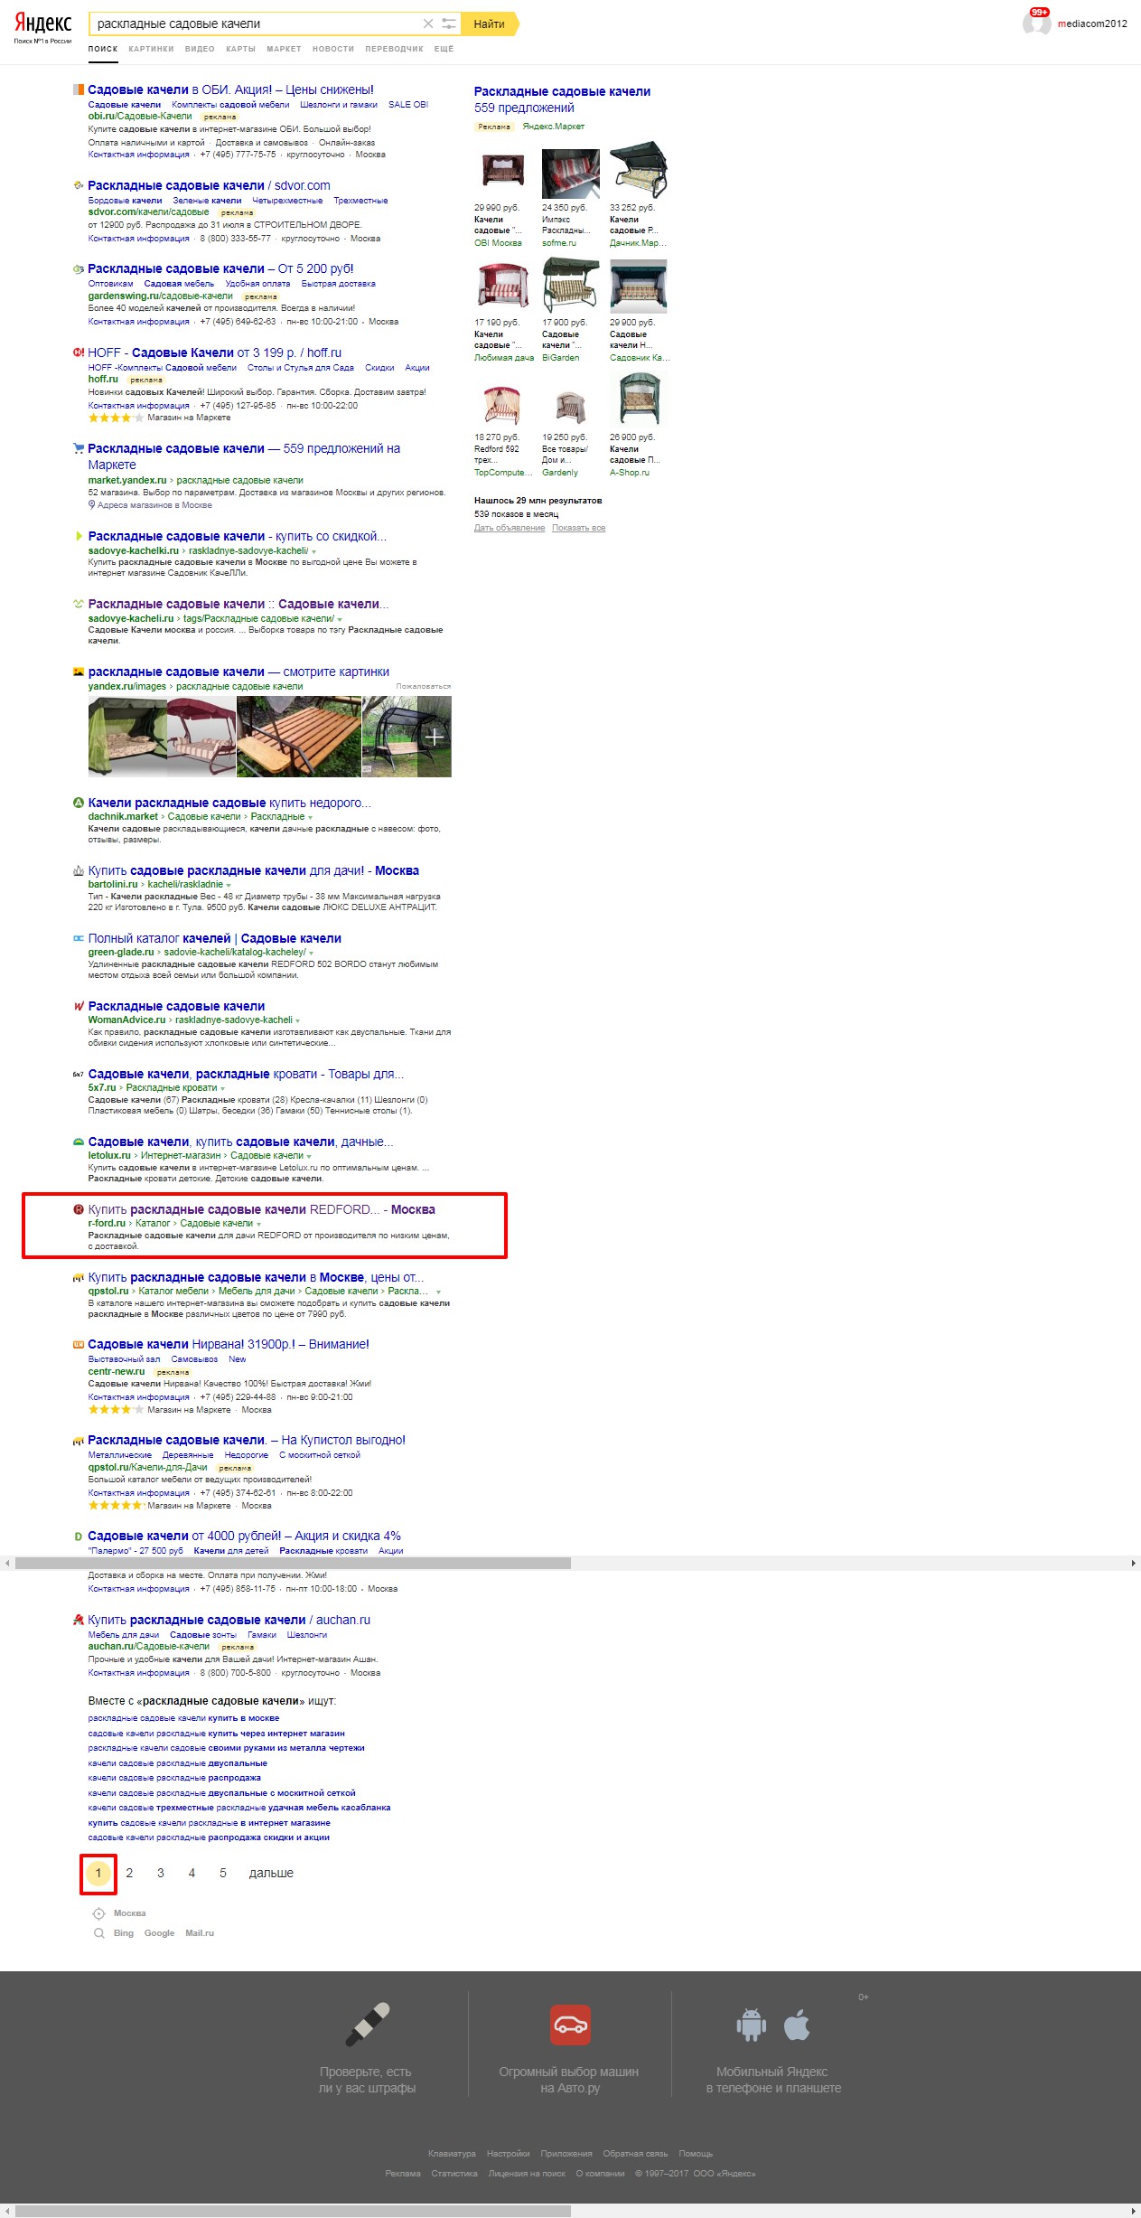This screenshot has height=2218, width=1141.
Task: Open mediacom2012 account name
Action: point(1092,23)
